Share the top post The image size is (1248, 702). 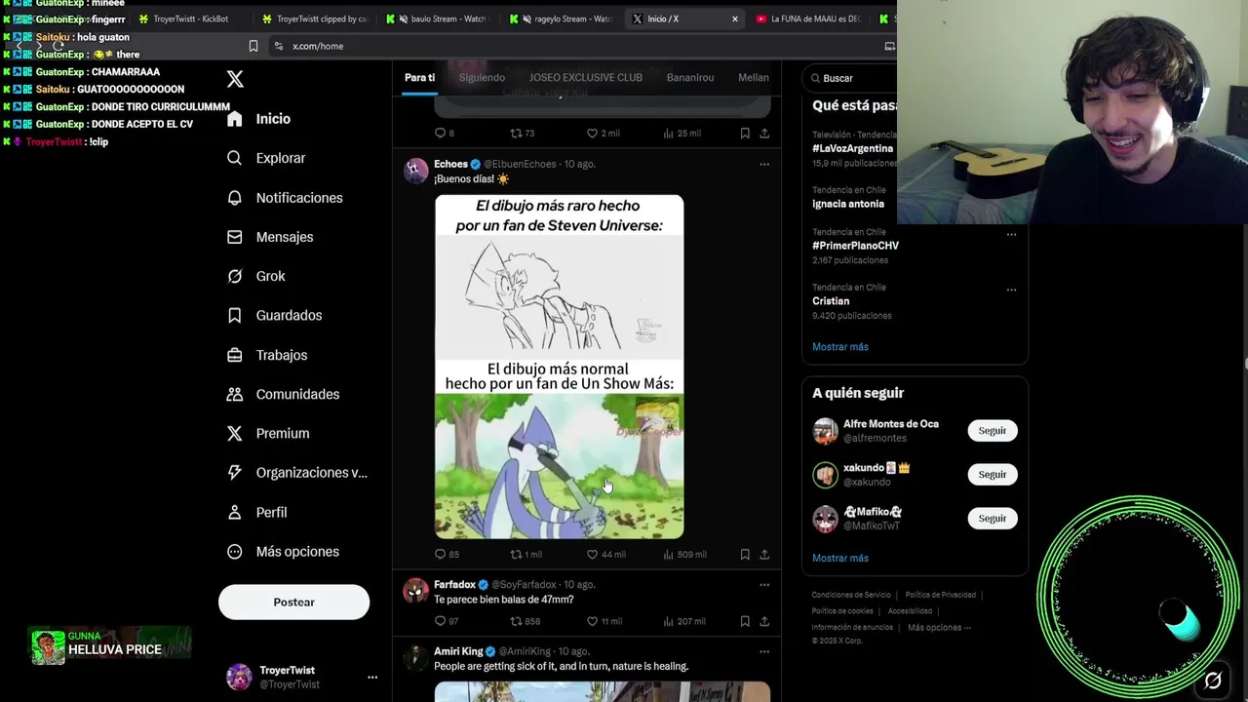coord(764,133)
